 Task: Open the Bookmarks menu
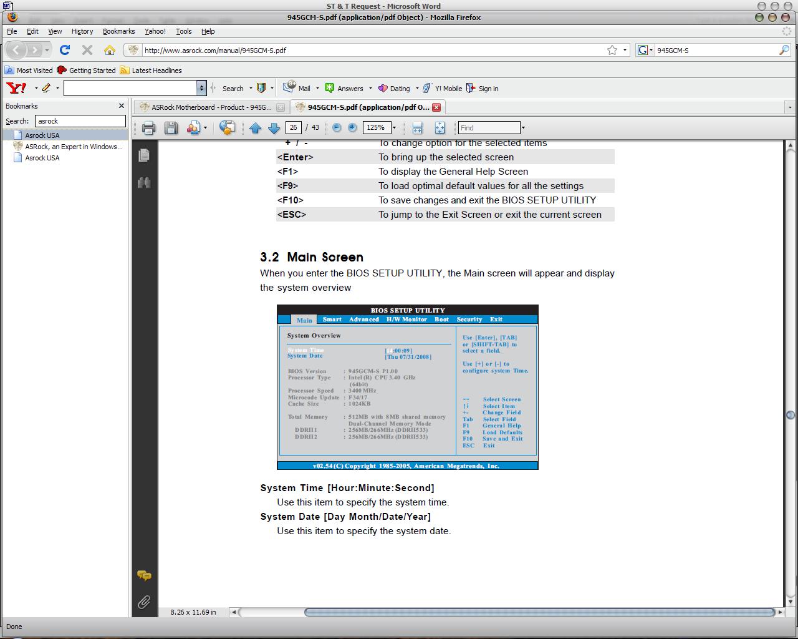pyautogui.click(x=118, y=31)
